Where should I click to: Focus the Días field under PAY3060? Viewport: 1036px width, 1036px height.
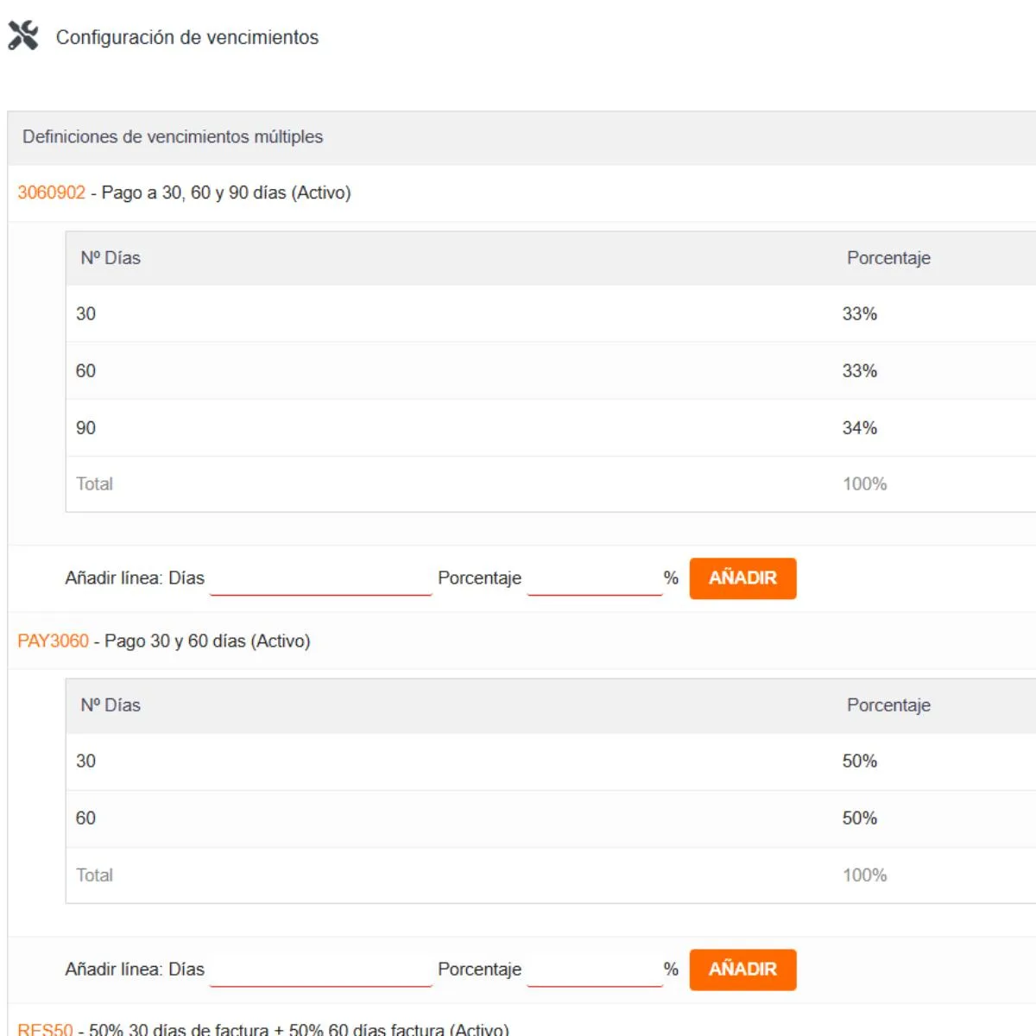pos(320,970)
